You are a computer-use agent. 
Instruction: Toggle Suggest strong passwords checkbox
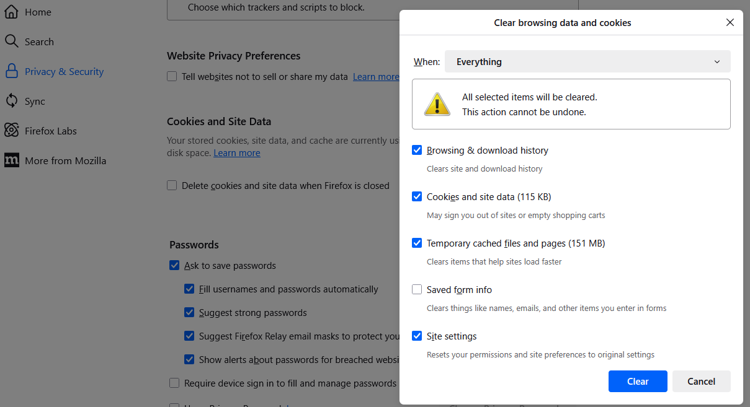189,313
